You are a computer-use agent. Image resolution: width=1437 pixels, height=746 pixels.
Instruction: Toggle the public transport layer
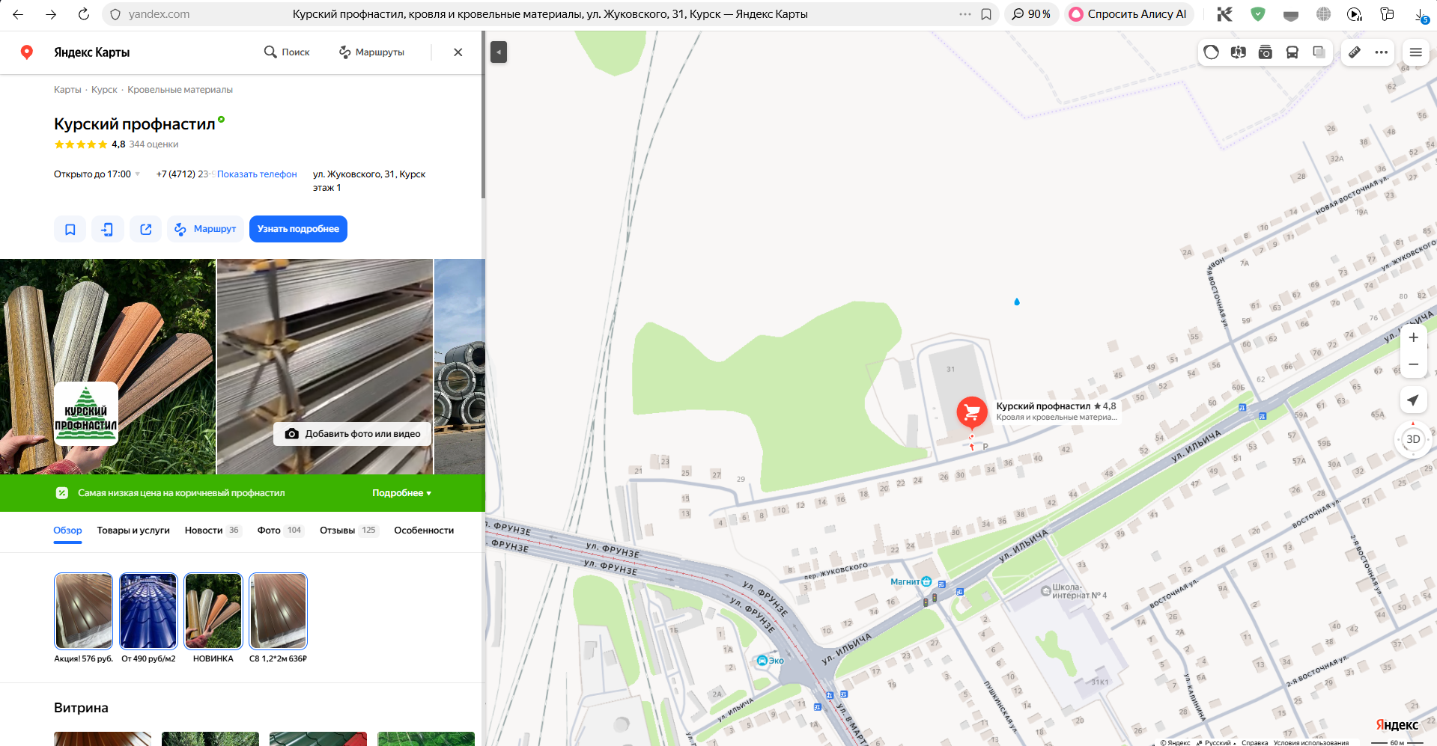click(1292, 52)
